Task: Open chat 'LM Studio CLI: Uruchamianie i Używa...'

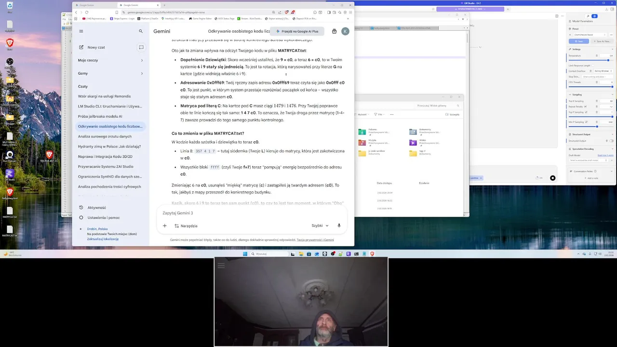Action: [111, 106]
